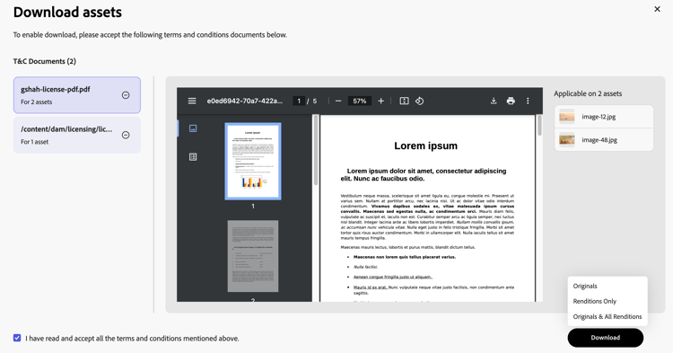Toggle the PDF viewer sidebar hamburger menu

click(x=192, y=101)
